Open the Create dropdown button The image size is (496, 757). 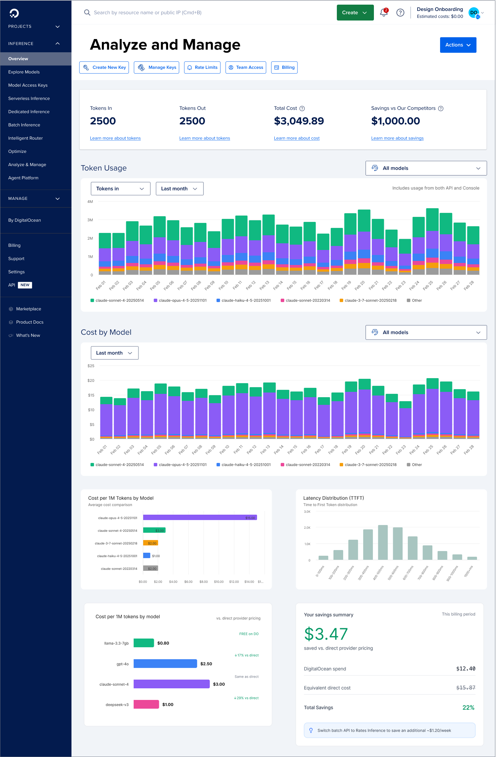point(355,13)
